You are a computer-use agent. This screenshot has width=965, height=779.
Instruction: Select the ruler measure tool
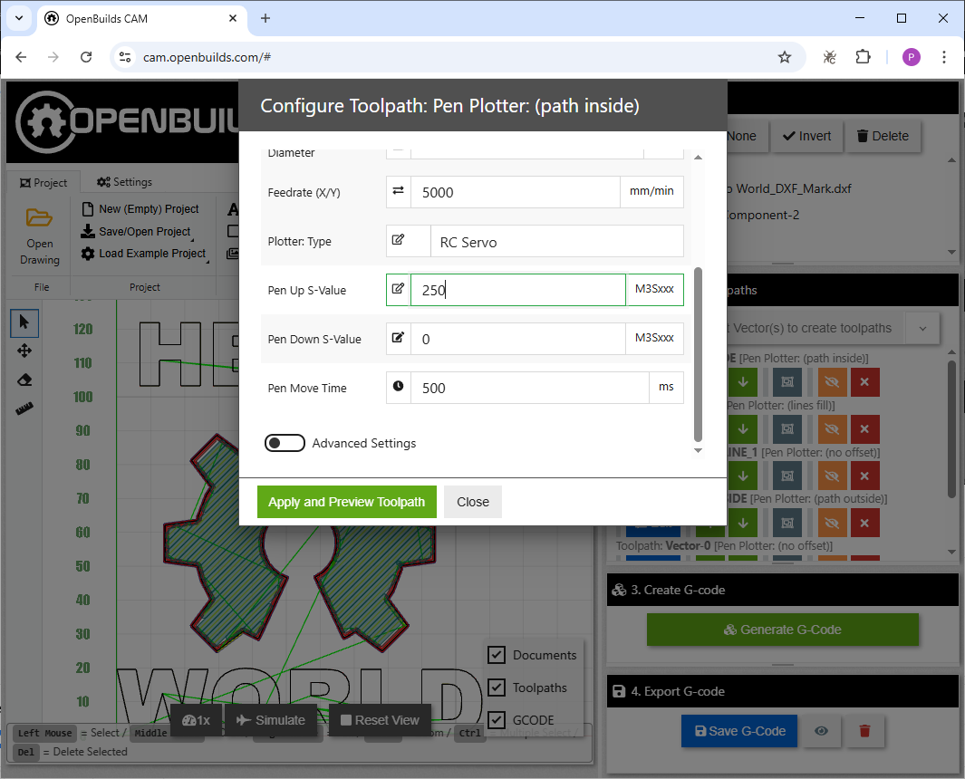coord(24,409)
